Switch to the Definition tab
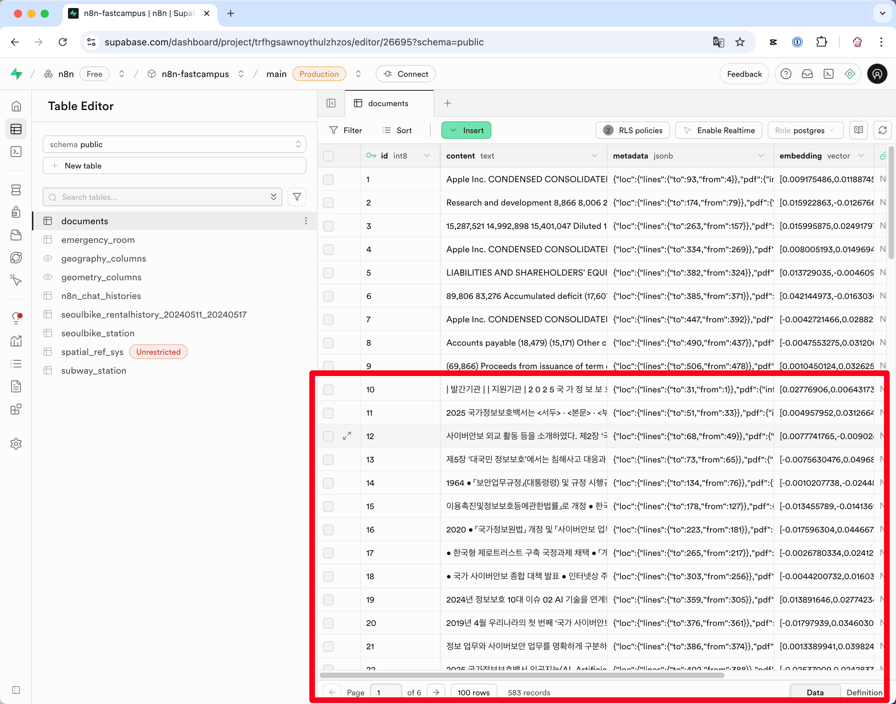896x704 pixels. 864,692
